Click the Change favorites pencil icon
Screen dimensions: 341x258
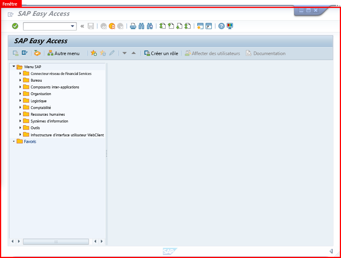[112, 53]
